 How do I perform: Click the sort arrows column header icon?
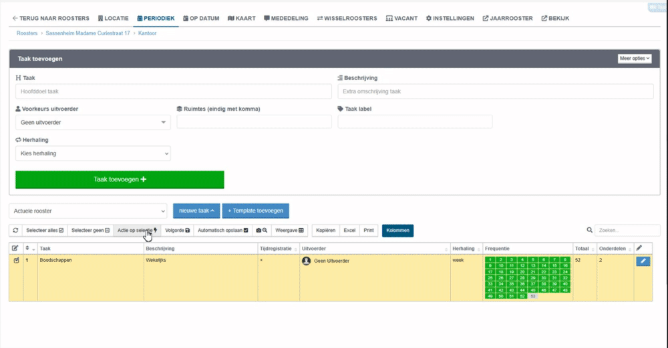pos(27,248)
